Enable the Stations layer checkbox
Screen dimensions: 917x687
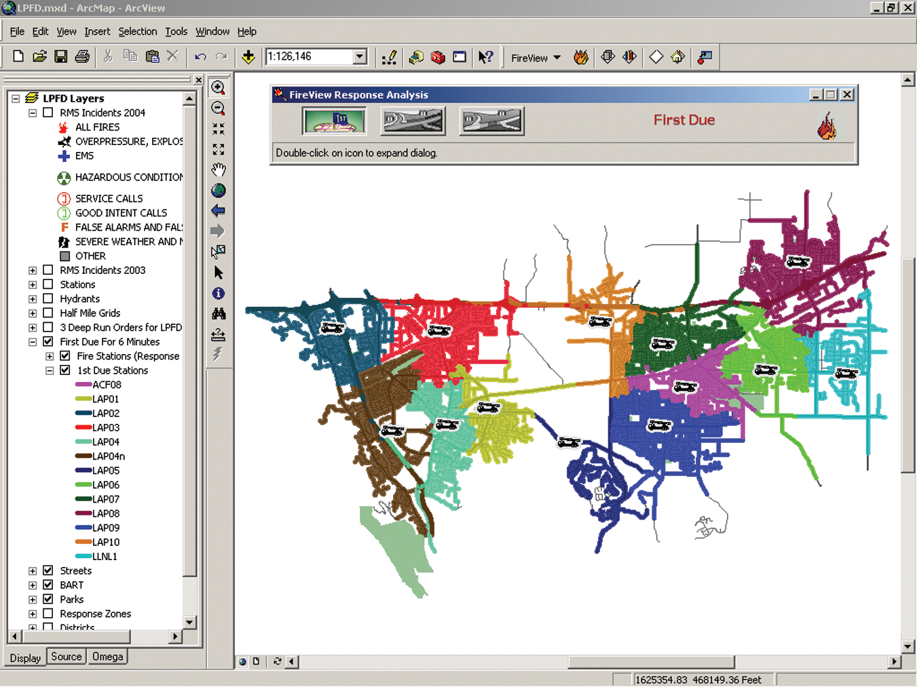(48, 284)
